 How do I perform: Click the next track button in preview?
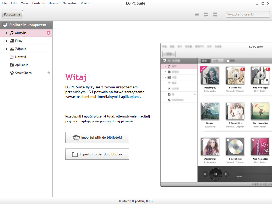tap(226, 174)
